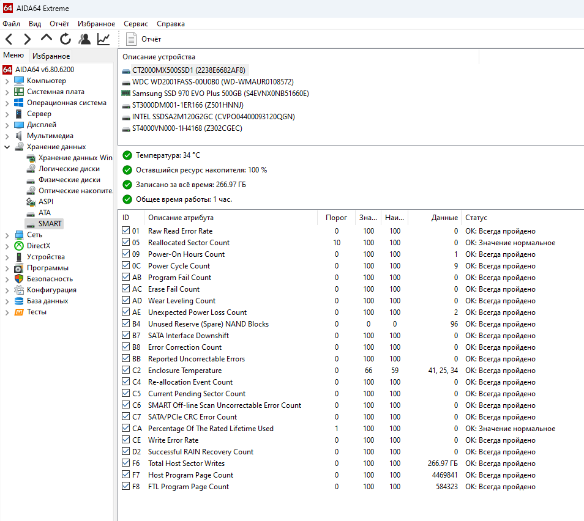Expand the DirectX tree node

click(7, 246)
